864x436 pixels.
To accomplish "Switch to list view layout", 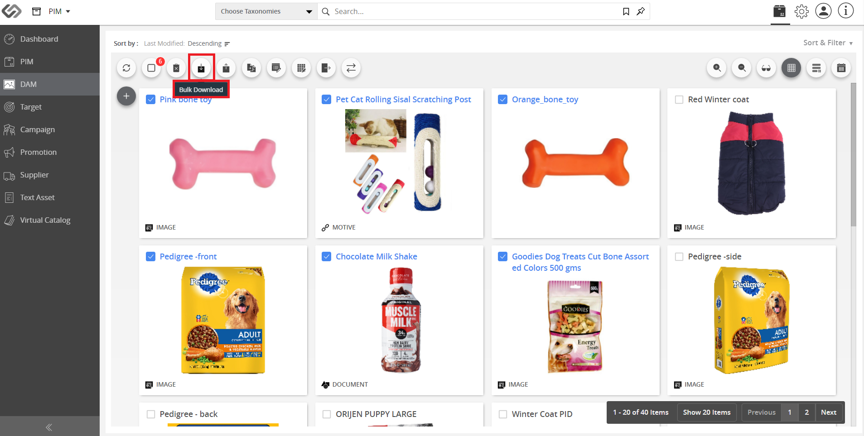I will (816, 68).
